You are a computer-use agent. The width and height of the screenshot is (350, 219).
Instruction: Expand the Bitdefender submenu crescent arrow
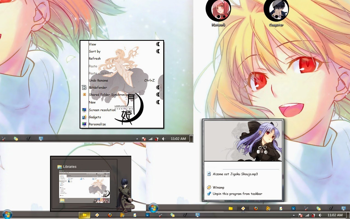(158, 88)
